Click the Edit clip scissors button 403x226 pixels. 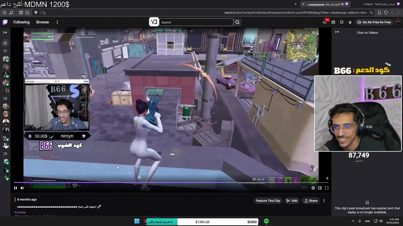[292, 201]
